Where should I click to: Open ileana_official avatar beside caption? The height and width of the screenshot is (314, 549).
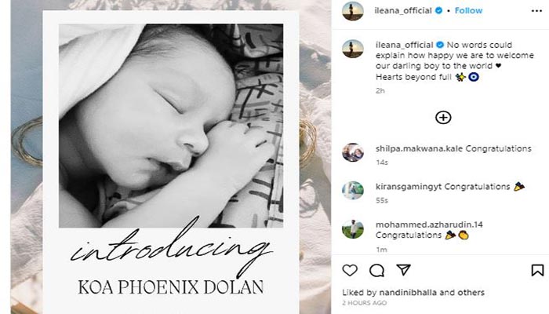(x=353, y=49)
